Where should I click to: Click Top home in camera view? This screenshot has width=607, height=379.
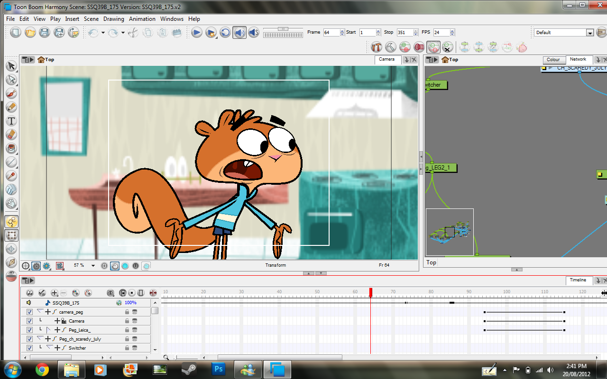46,60
